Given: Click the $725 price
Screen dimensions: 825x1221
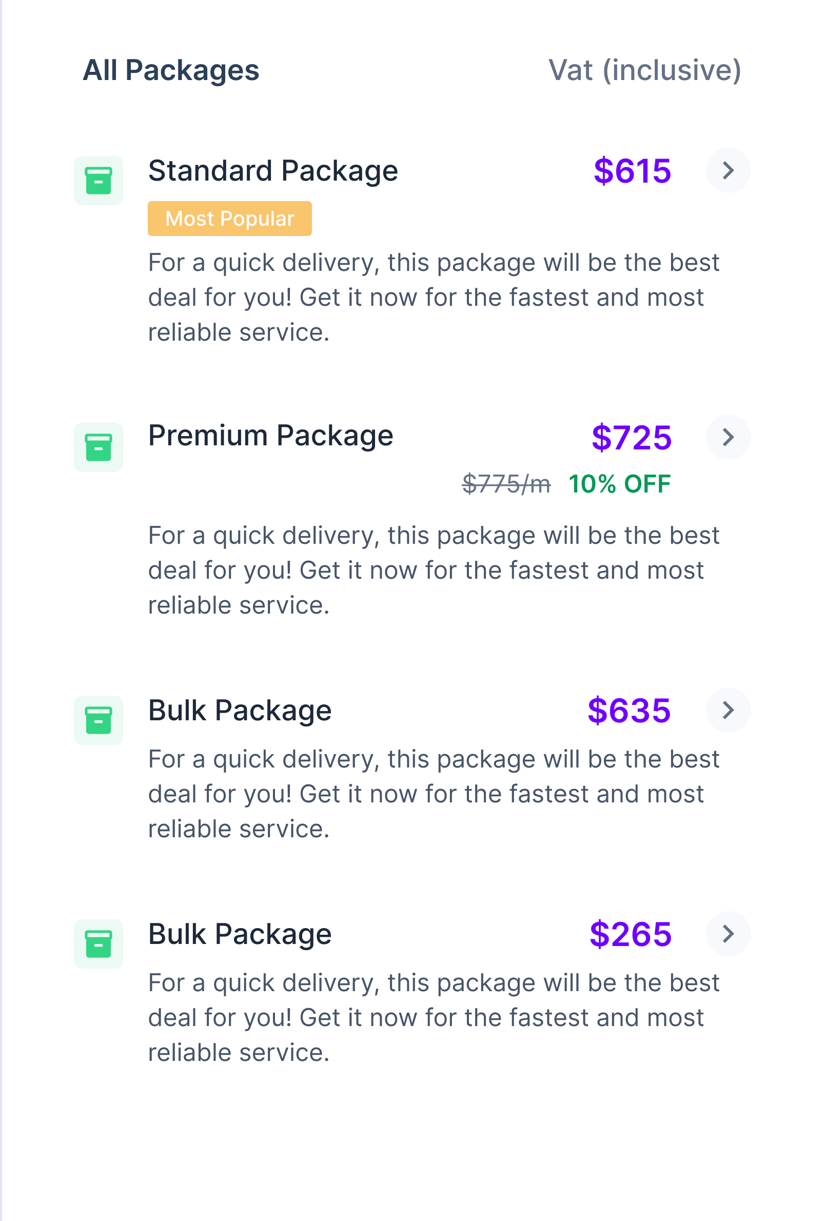Looking at the screenshot, I should [x=631, y=438].
